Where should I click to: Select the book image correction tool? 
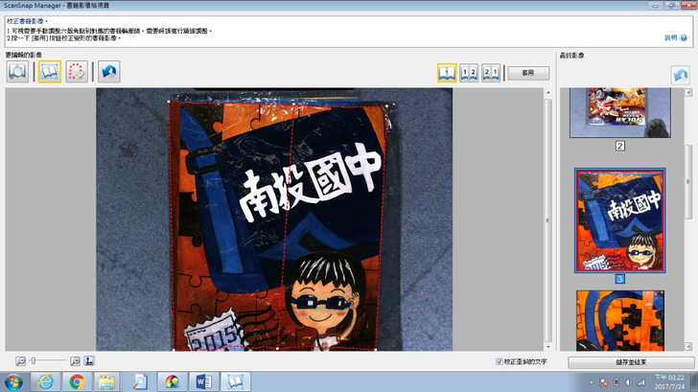[x=50, y=72]
